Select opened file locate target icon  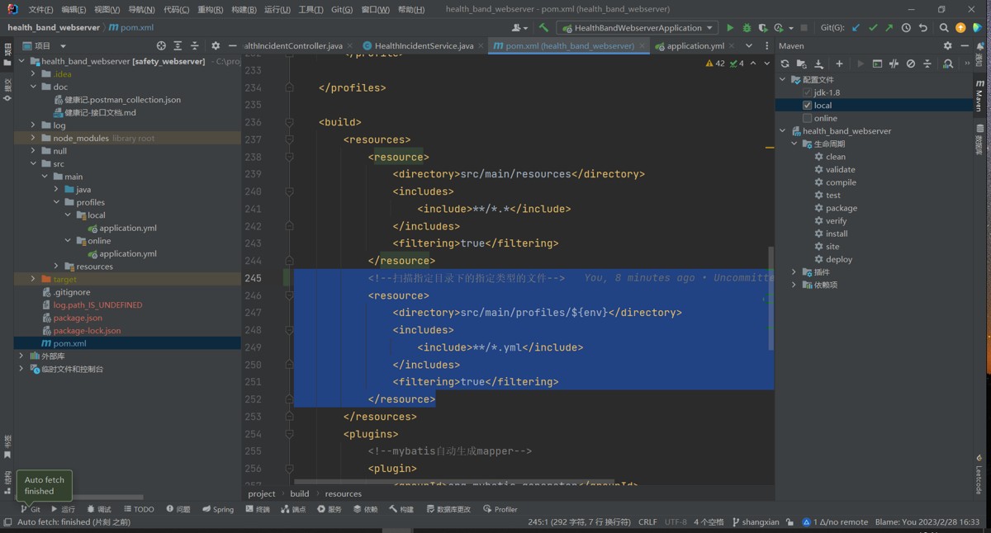click(161, 46)
